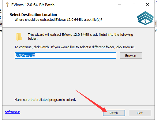Click the Select Destination Location heading
The width and height of the screenshot is (157, 122).
[x=33, y=15]
